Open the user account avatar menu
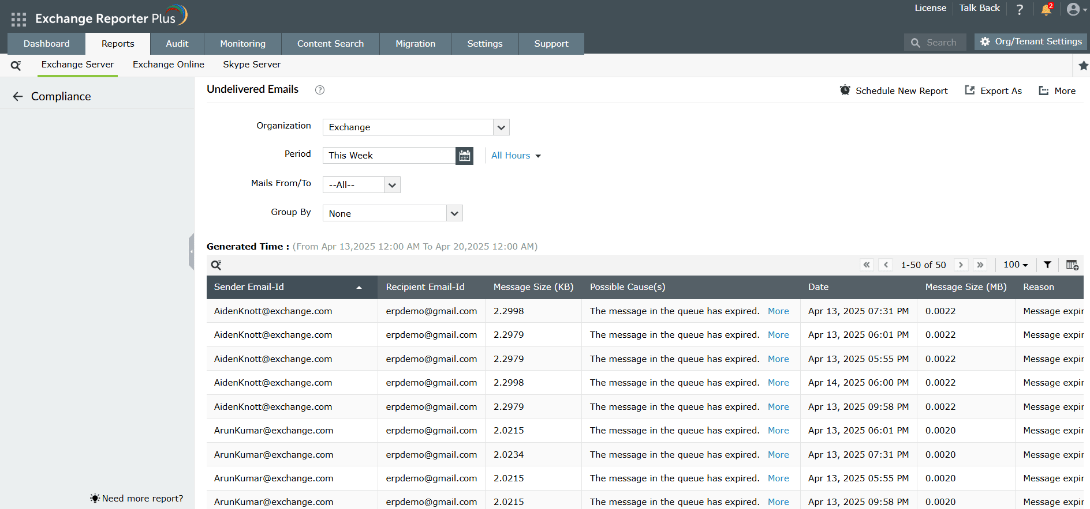The height and width of the screenshot is (509, 1090). pos(1076,9)
